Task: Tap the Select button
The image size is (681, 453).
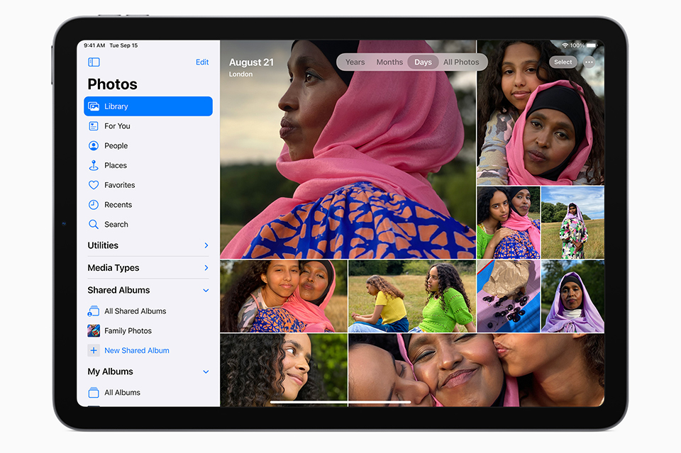Action: coord(563,62)
